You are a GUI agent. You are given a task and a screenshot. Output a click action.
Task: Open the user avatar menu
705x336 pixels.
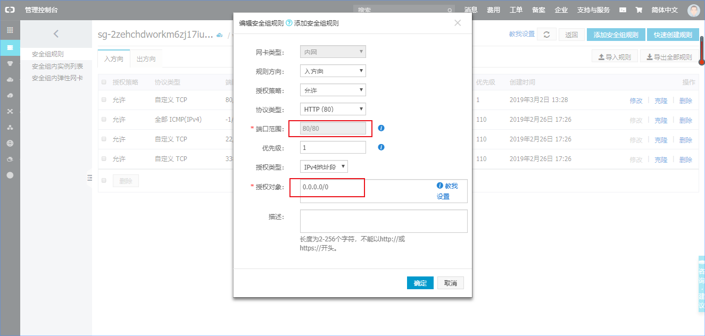click(x=693, y=10)
